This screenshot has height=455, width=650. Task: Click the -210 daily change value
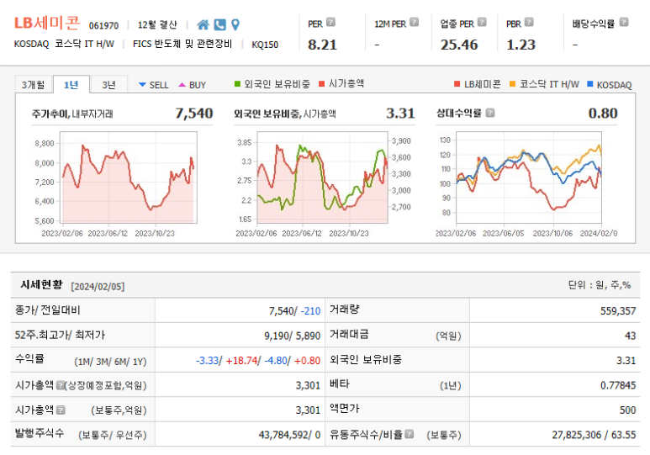pyautogui.click(x=310, y=310)
